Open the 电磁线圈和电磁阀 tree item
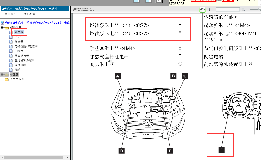 pyautogui.click(x=26, y=46)
